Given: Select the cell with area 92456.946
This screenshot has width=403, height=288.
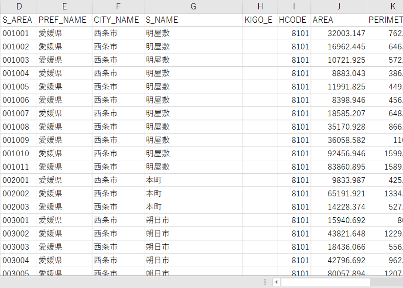Looking at the screenshot, I should click(x=339, y=154).
